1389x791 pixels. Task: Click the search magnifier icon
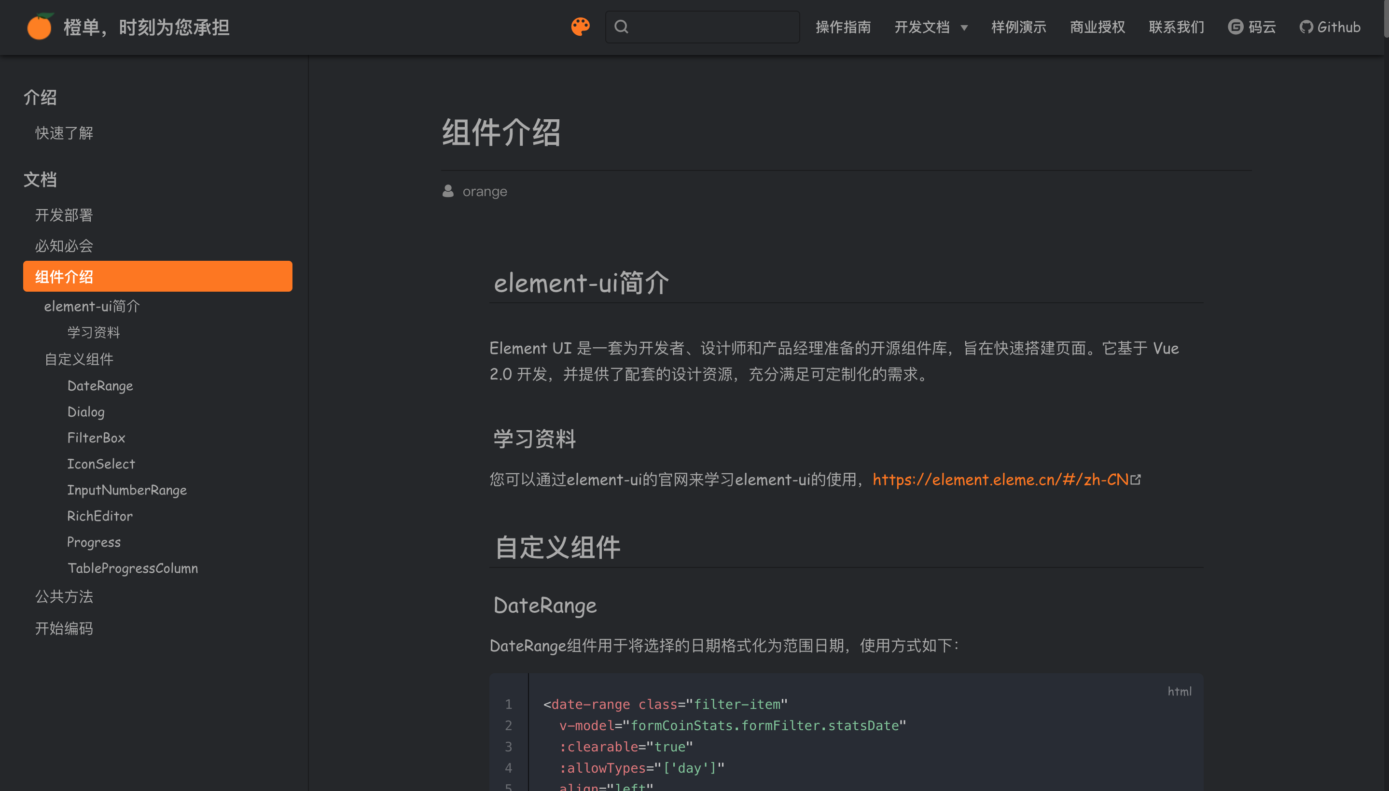click(x=622, y=27)
